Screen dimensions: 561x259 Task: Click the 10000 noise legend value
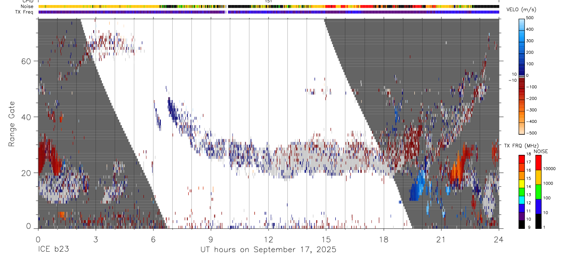(x=549, y=169)
